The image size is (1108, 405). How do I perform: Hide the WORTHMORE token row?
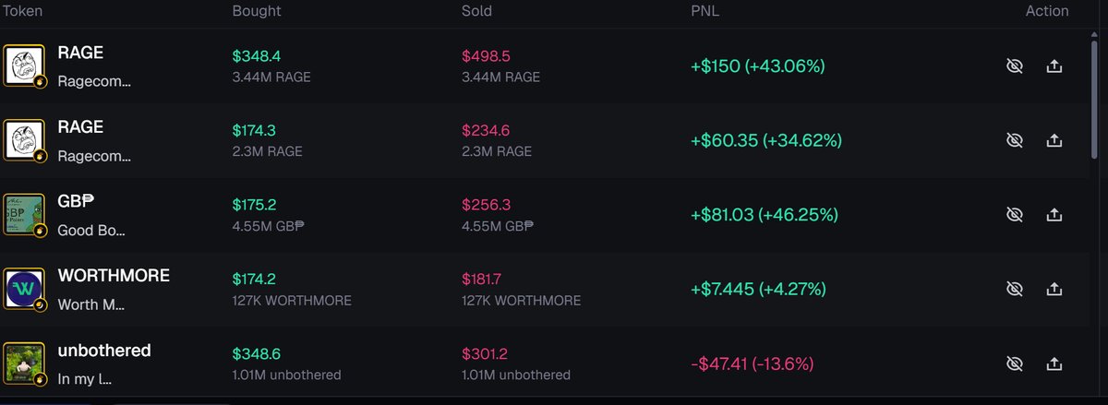point(1015,289)
